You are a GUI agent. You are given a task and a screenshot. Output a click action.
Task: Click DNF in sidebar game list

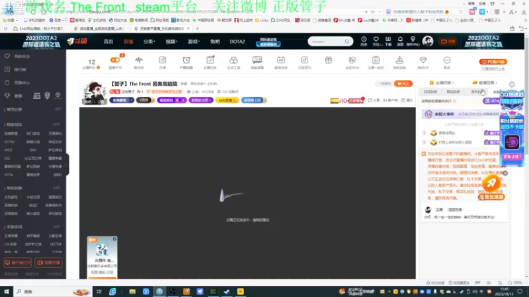tap(32, 150)
